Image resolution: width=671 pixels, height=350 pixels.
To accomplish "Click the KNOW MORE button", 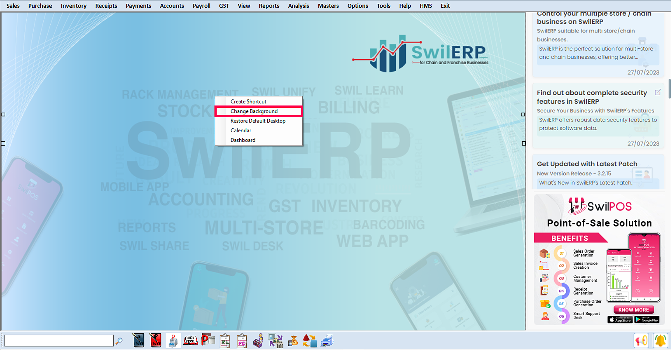I will 634,310.
